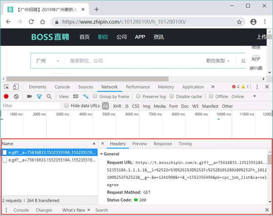273x216 pixels.
Task: Open the Timing tab
Action: click(185, 143)
